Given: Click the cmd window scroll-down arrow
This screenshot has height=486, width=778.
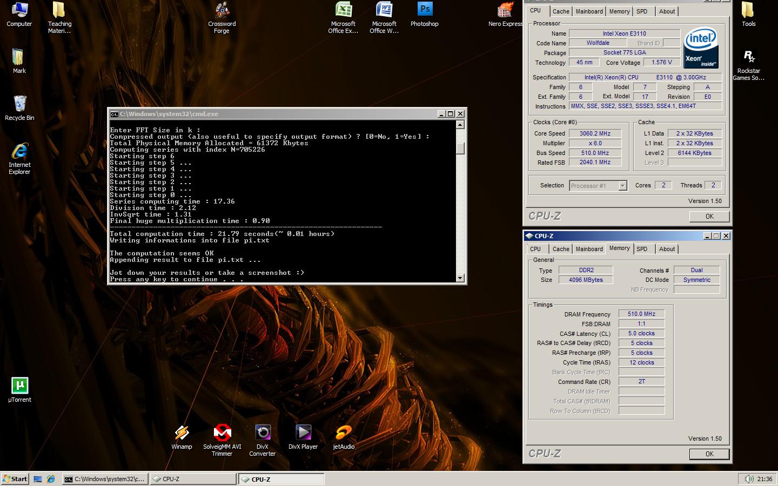Looking at the screenshot, I should [x=460, y=278].
